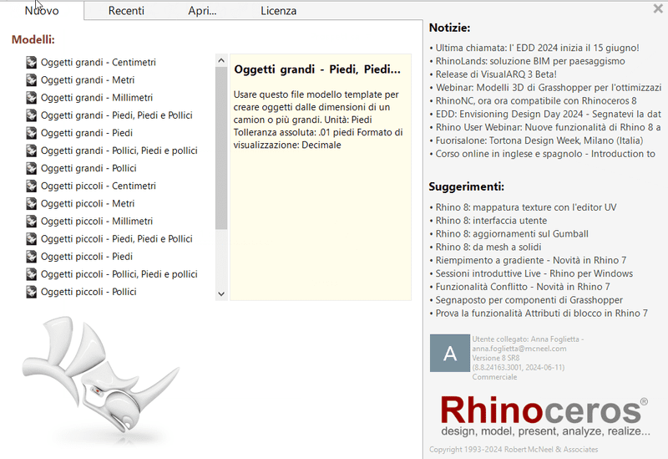
Task: Choose Oggetti grandi - Pollici, Piedi e pollici
Action: coord(119,150)
